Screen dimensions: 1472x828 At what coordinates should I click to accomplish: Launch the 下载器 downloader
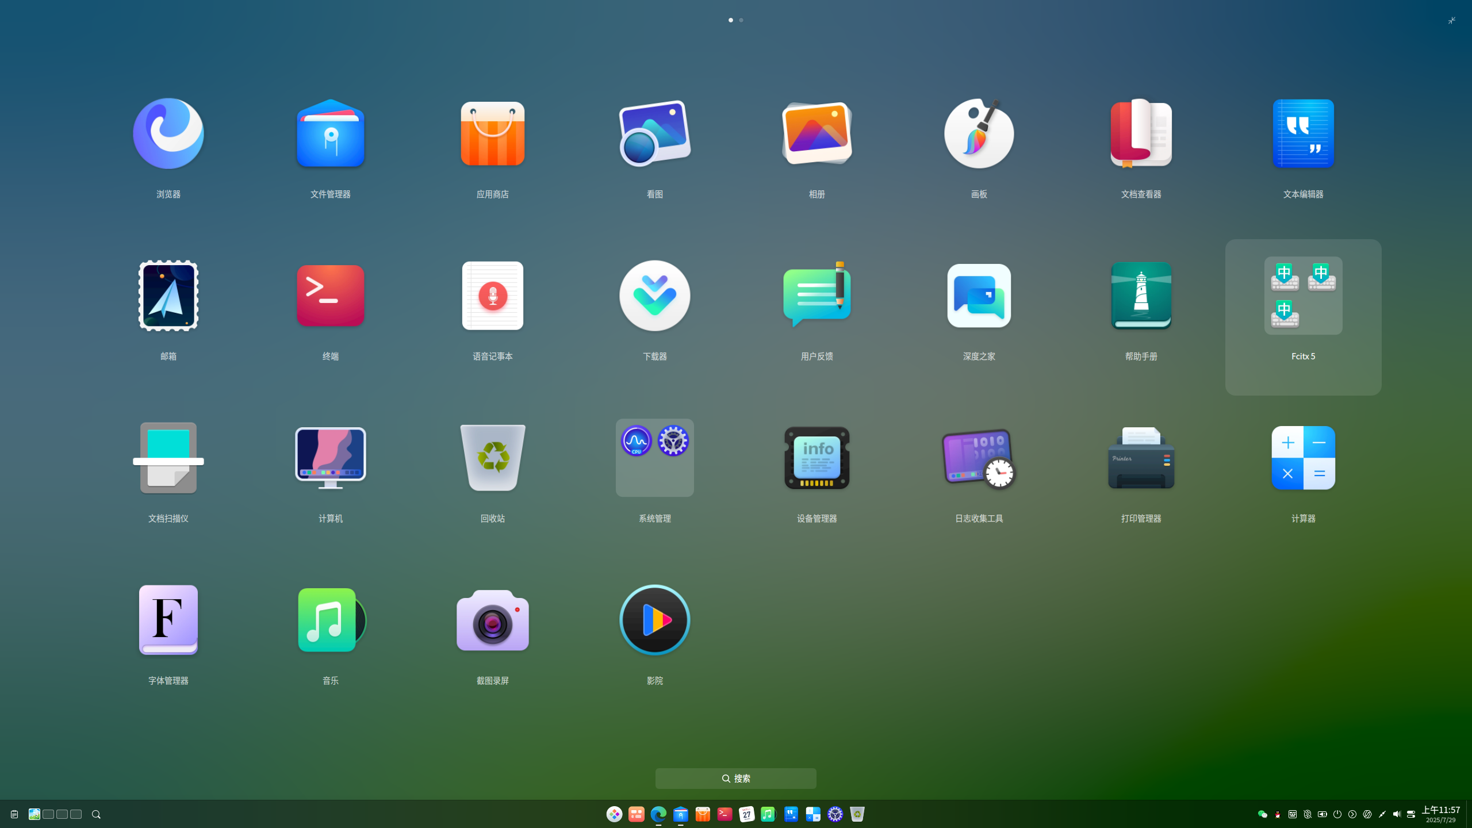tap(654, 296)
